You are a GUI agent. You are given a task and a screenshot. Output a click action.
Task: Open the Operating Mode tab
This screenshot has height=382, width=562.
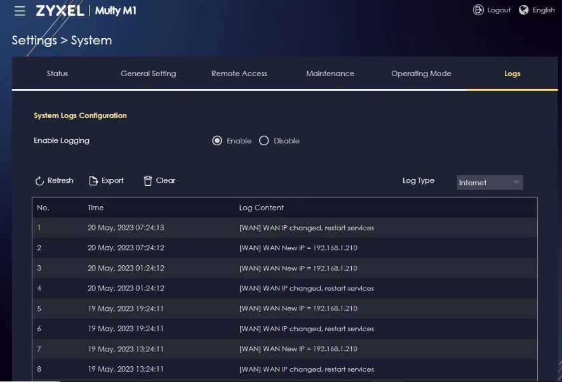pos(421,74)
